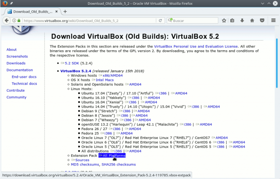Click Firefox logo in title bar
Viewport: 280px width, 179px height.
point(5,3)
